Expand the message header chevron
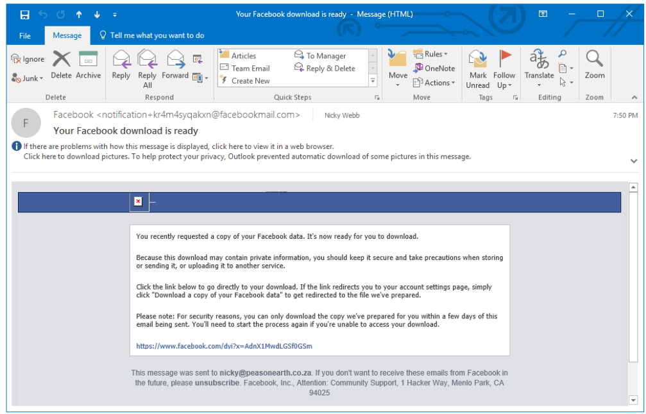Viewport: 646px width, 414px height. (634, 161)
